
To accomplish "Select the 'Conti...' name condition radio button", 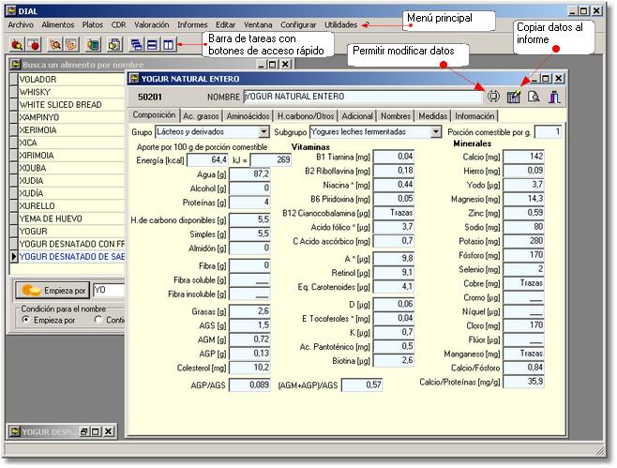I will coord(98,320).
